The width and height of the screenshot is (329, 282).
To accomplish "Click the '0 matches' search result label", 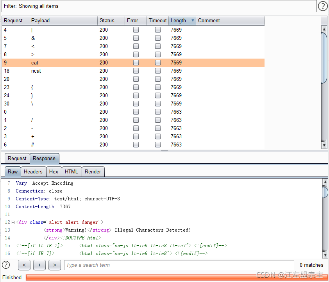I will pyautogui.click(x=311, y=265).
